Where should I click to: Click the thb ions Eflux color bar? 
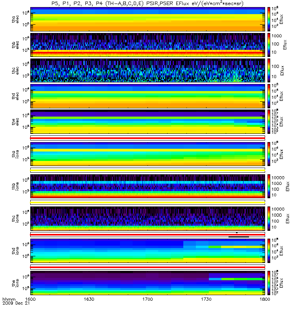[269, 186]
